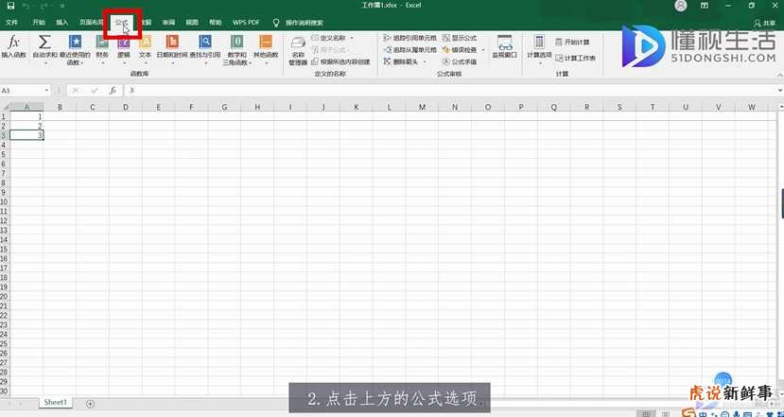Click the user account avatar icon

click(x=681, y=6)
